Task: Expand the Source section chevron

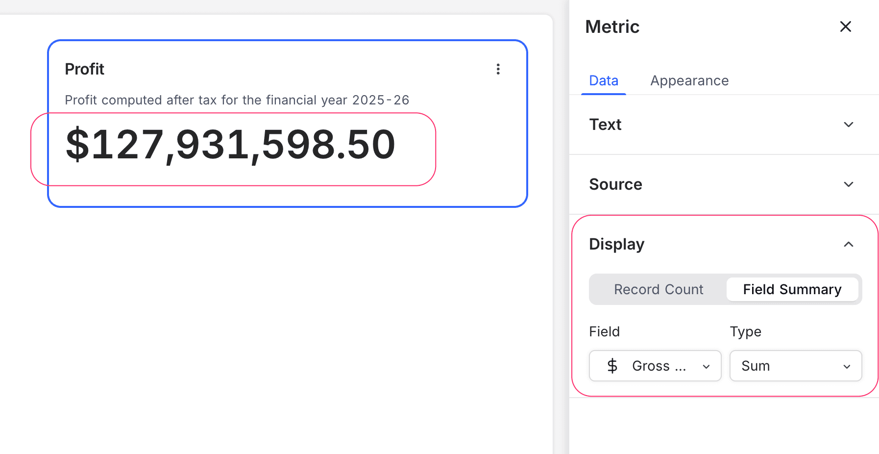Action: (848, 184)
